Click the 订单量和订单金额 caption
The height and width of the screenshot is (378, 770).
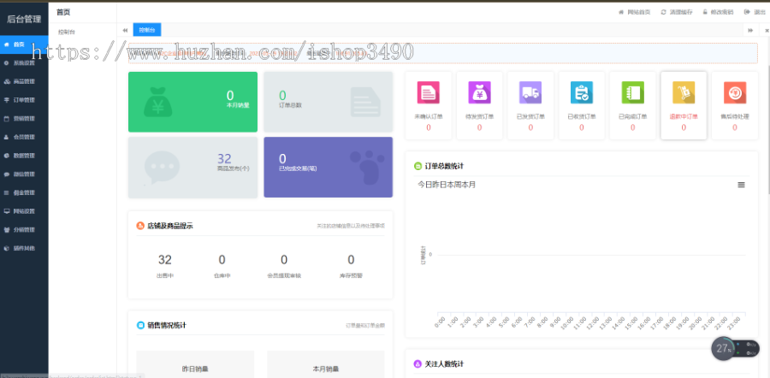(365, 326)
